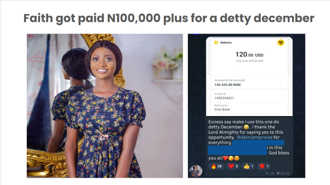Screen dimensions: 330x185
Task: Tap the sparkling heart reaction
Action: coord(264,166)
